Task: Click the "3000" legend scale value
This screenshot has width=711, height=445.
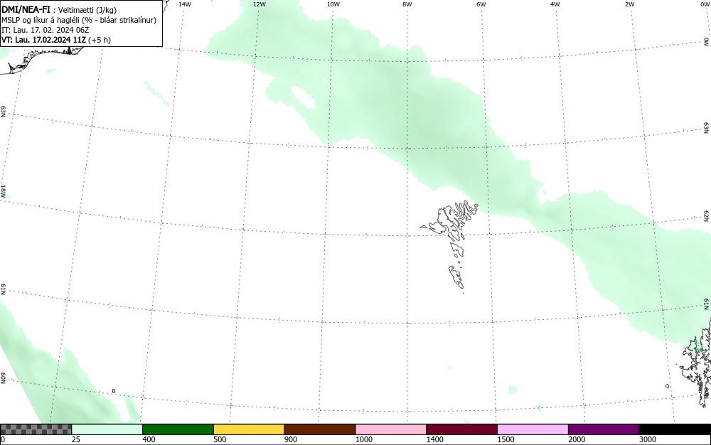Action: (x=648, y=439)
